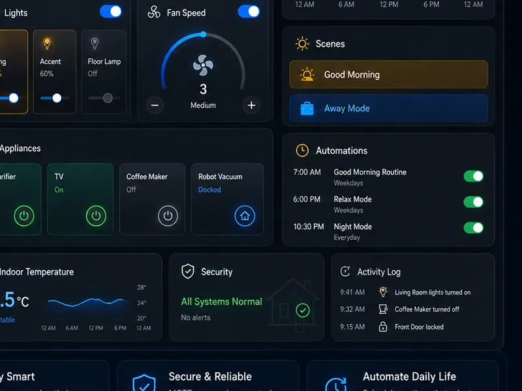Activate the Good Morning scene
Image resolution: width=522 pixels, height=391 pixels.
click(388, 74)
